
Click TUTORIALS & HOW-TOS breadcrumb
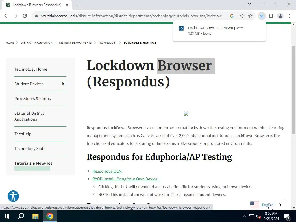tap(140, 43)
